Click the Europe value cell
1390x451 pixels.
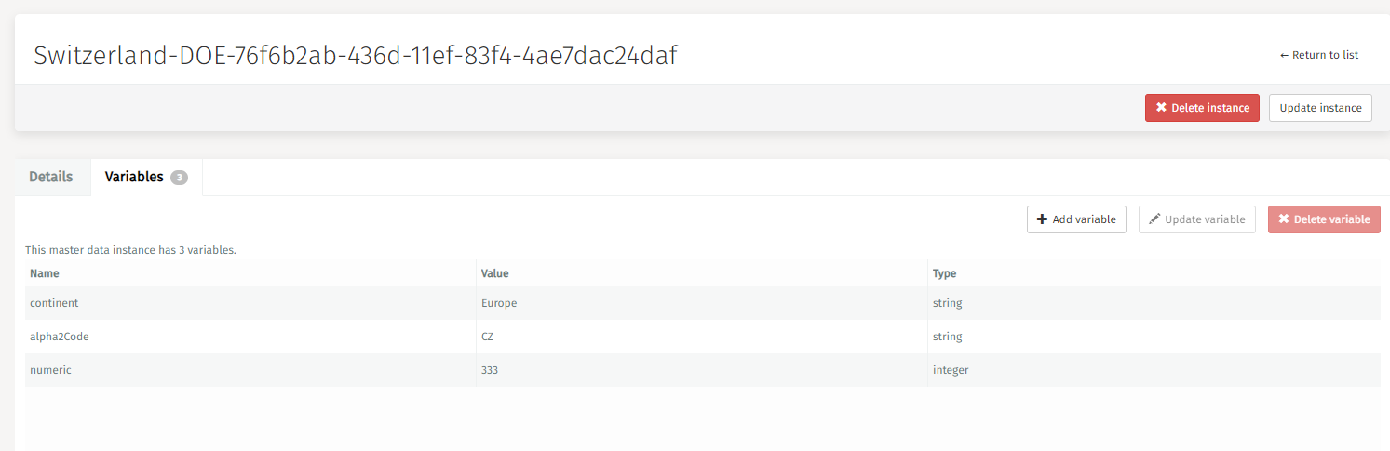pyautogui.click(x=499, y=303)
